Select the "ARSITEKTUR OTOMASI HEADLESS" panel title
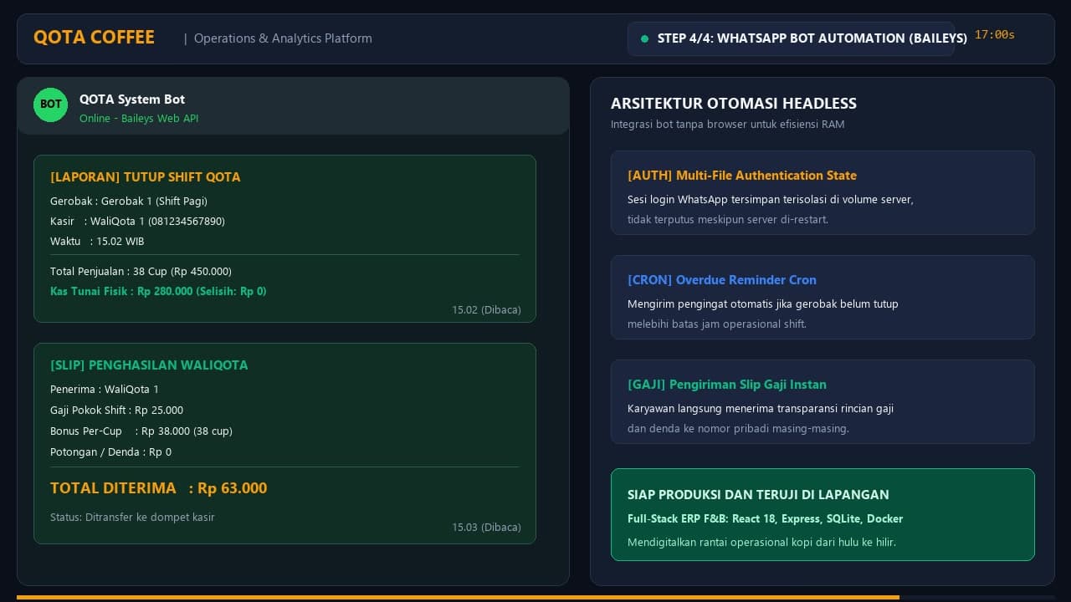1071x602 pixels. pyautogui.click(x=734, y=104)
